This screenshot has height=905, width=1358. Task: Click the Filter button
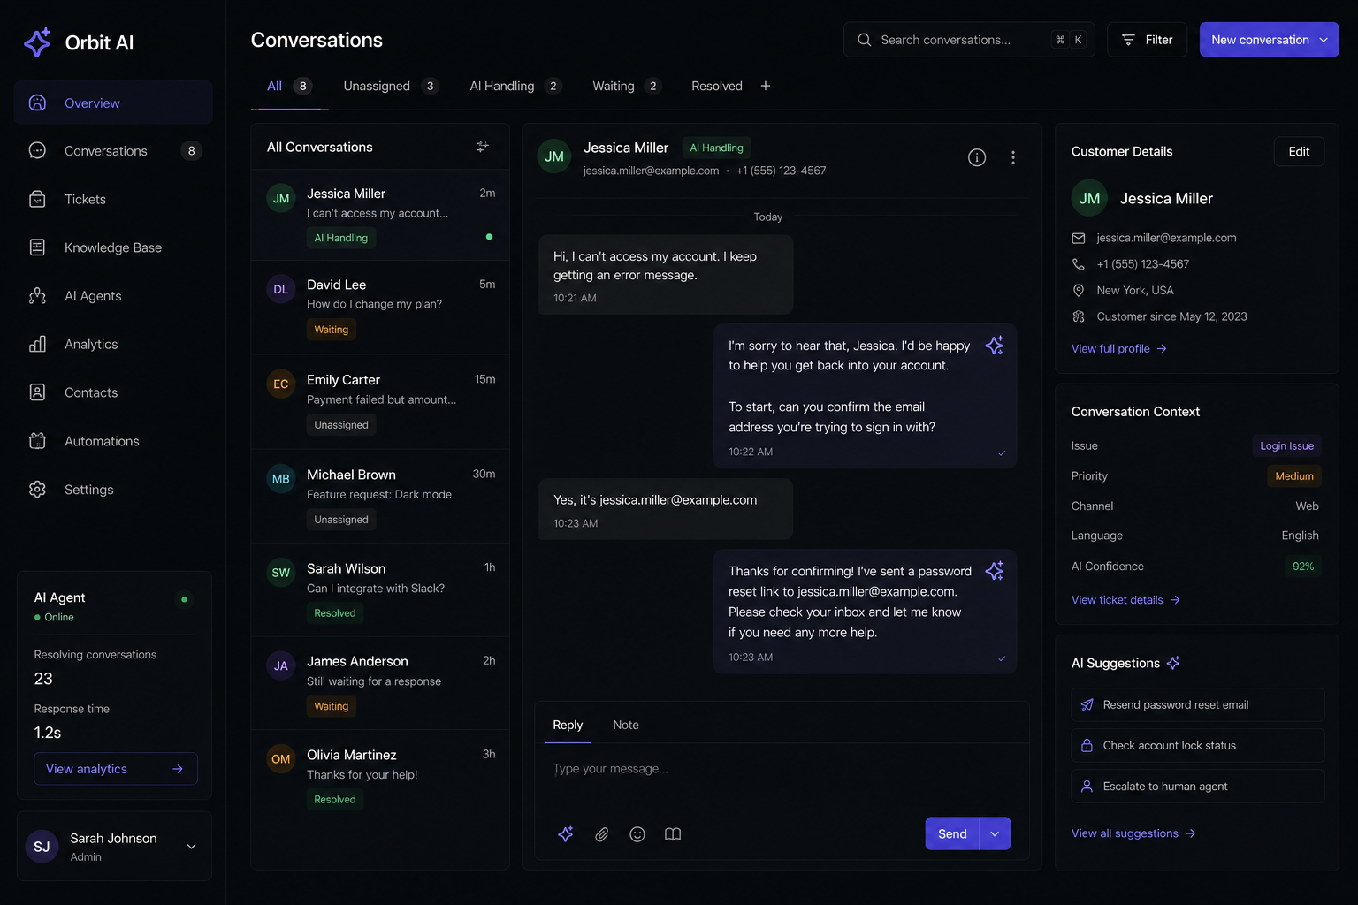pos(1148,40)
